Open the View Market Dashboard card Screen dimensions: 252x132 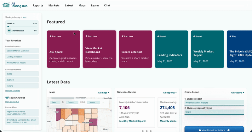click(100, 49)
